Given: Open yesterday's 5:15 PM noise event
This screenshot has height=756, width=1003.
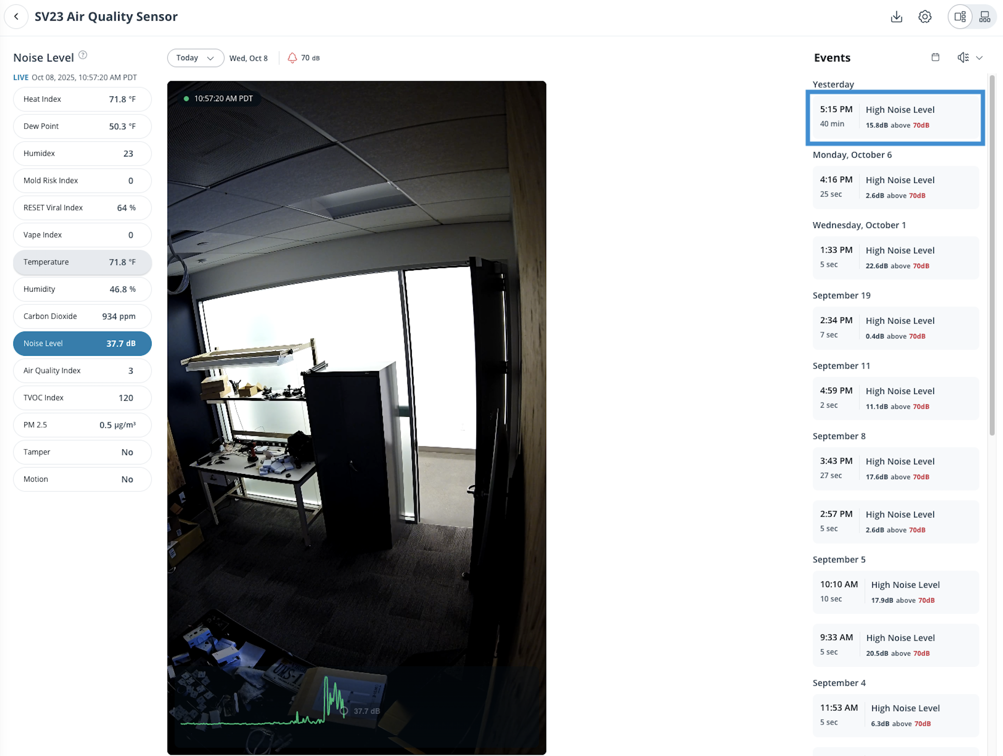Looking at the screenshot, I should (x=895, y=117).
